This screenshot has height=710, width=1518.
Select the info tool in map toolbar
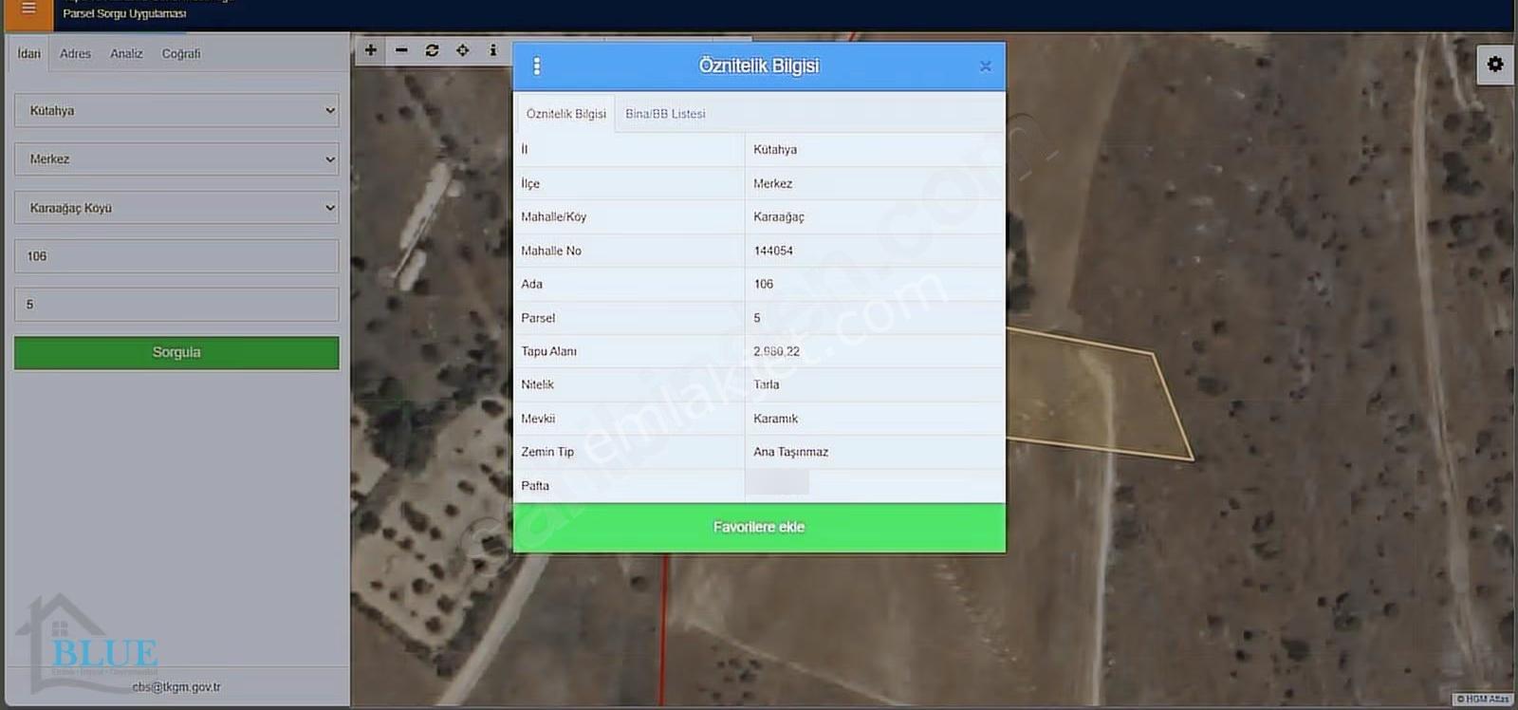click(492, 50)
